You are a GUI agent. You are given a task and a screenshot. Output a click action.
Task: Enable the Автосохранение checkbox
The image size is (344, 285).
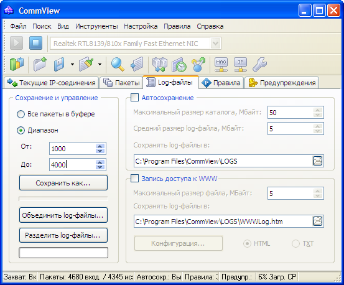coord(134,98)
